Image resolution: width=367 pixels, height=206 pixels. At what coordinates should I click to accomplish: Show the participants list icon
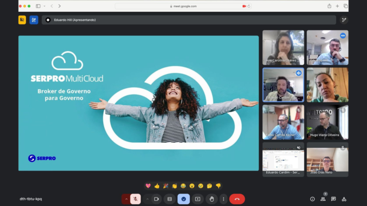click(x=323, y=199)
